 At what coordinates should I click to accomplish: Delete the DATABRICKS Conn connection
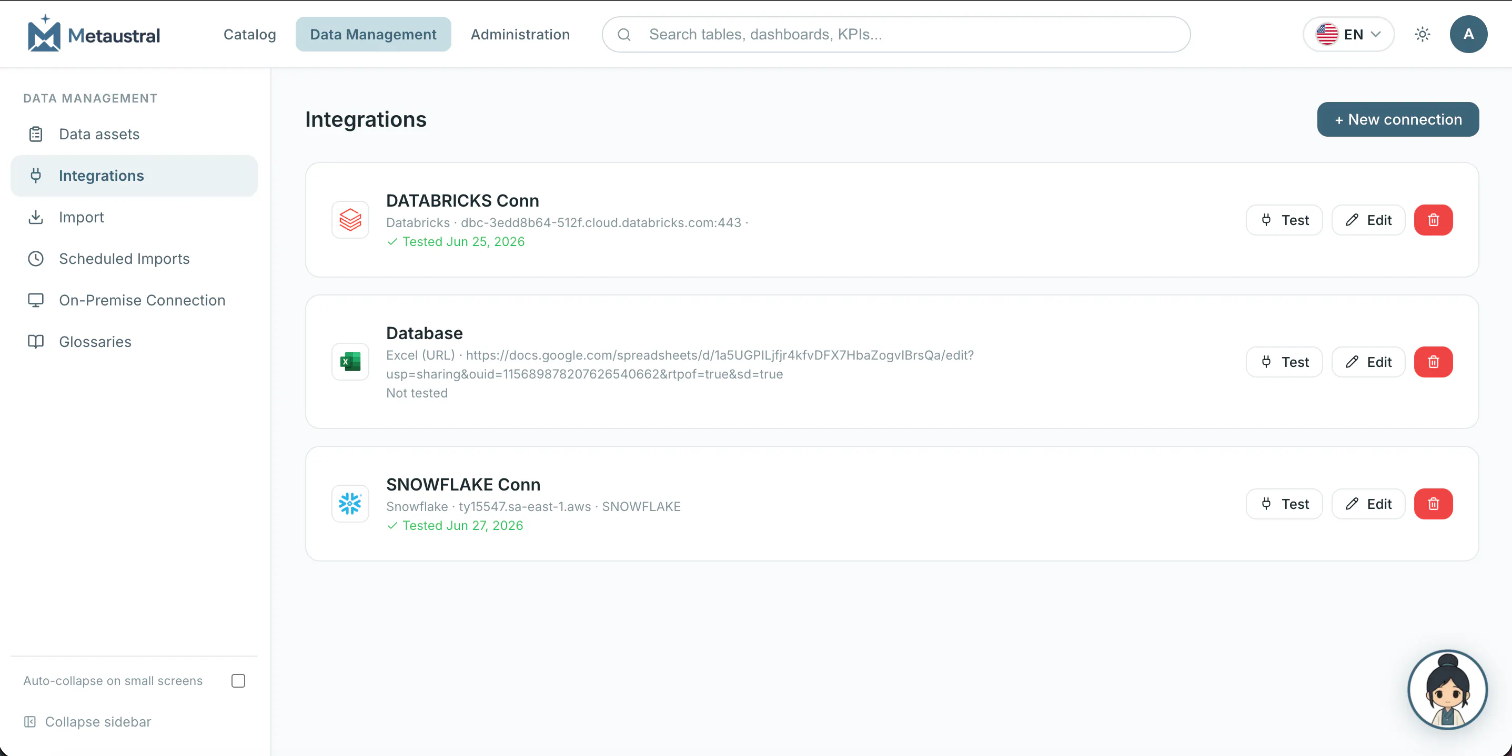click(1433, 220)
